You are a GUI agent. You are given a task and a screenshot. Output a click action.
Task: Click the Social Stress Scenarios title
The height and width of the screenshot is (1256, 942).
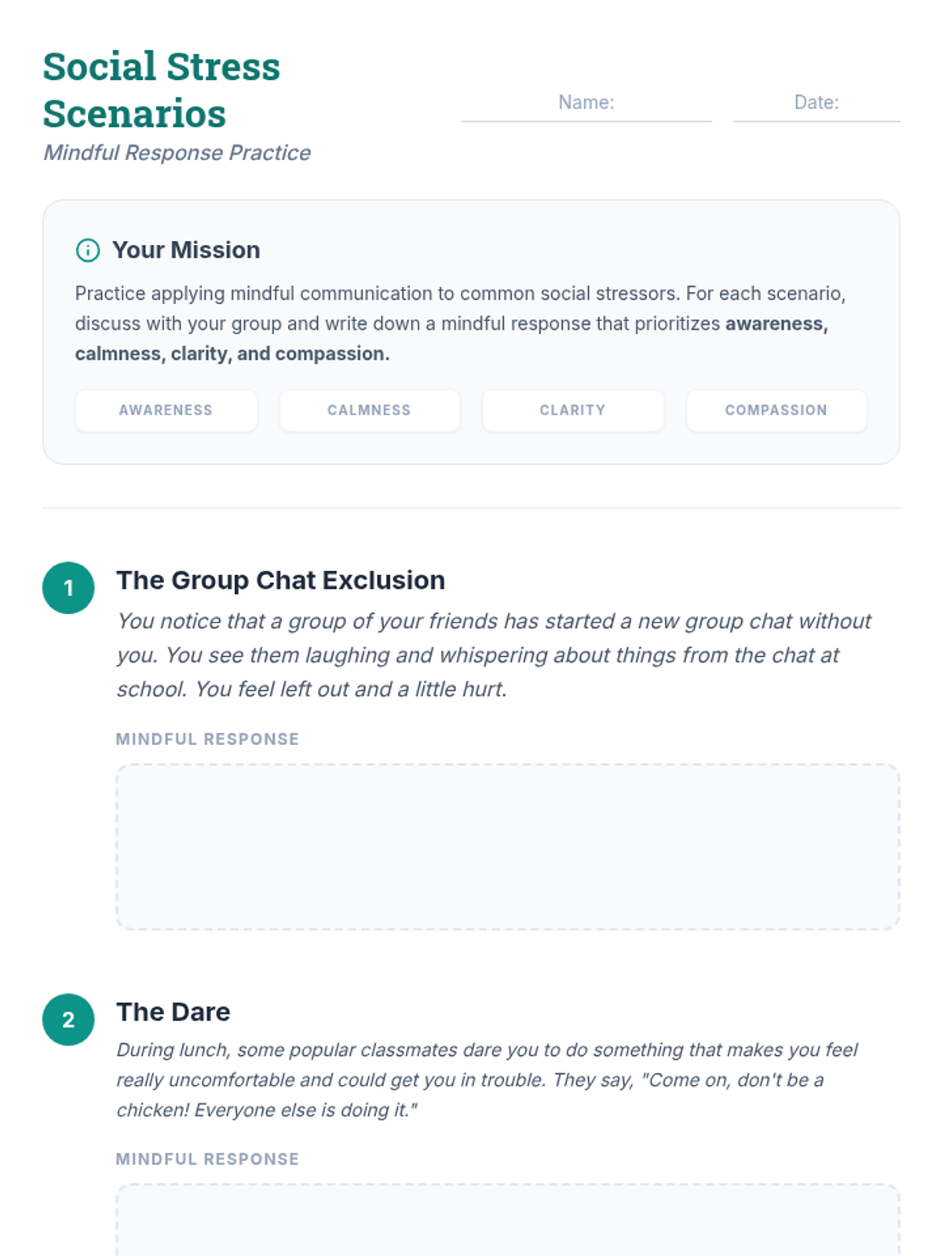coord(161,89)
